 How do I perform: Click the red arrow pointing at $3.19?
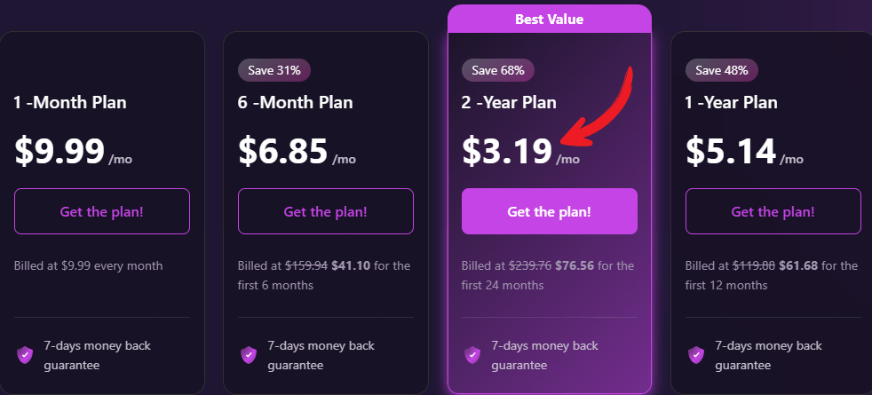point(604,107)
